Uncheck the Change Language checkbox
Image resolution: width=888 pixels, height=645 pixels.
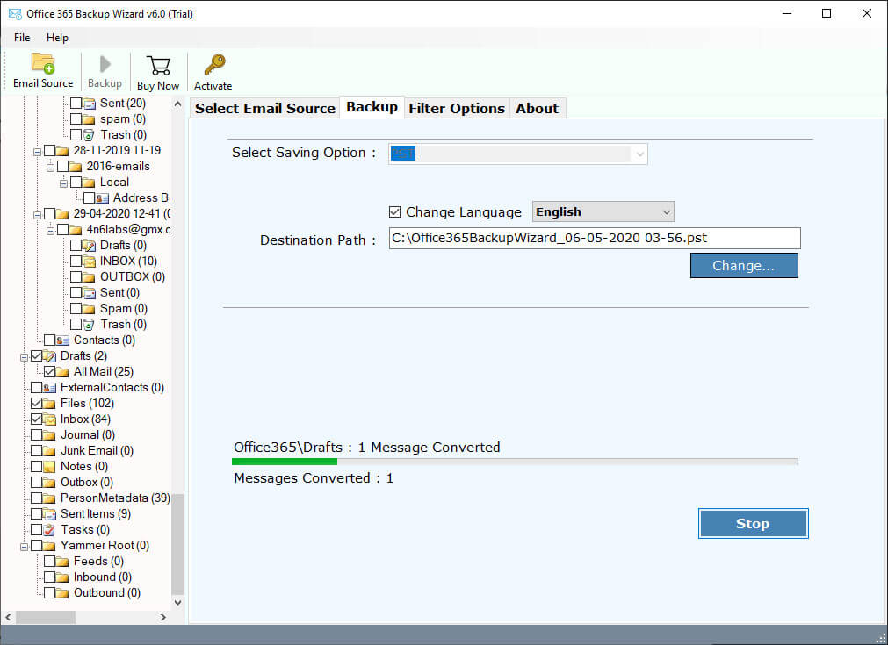(395, 211)
